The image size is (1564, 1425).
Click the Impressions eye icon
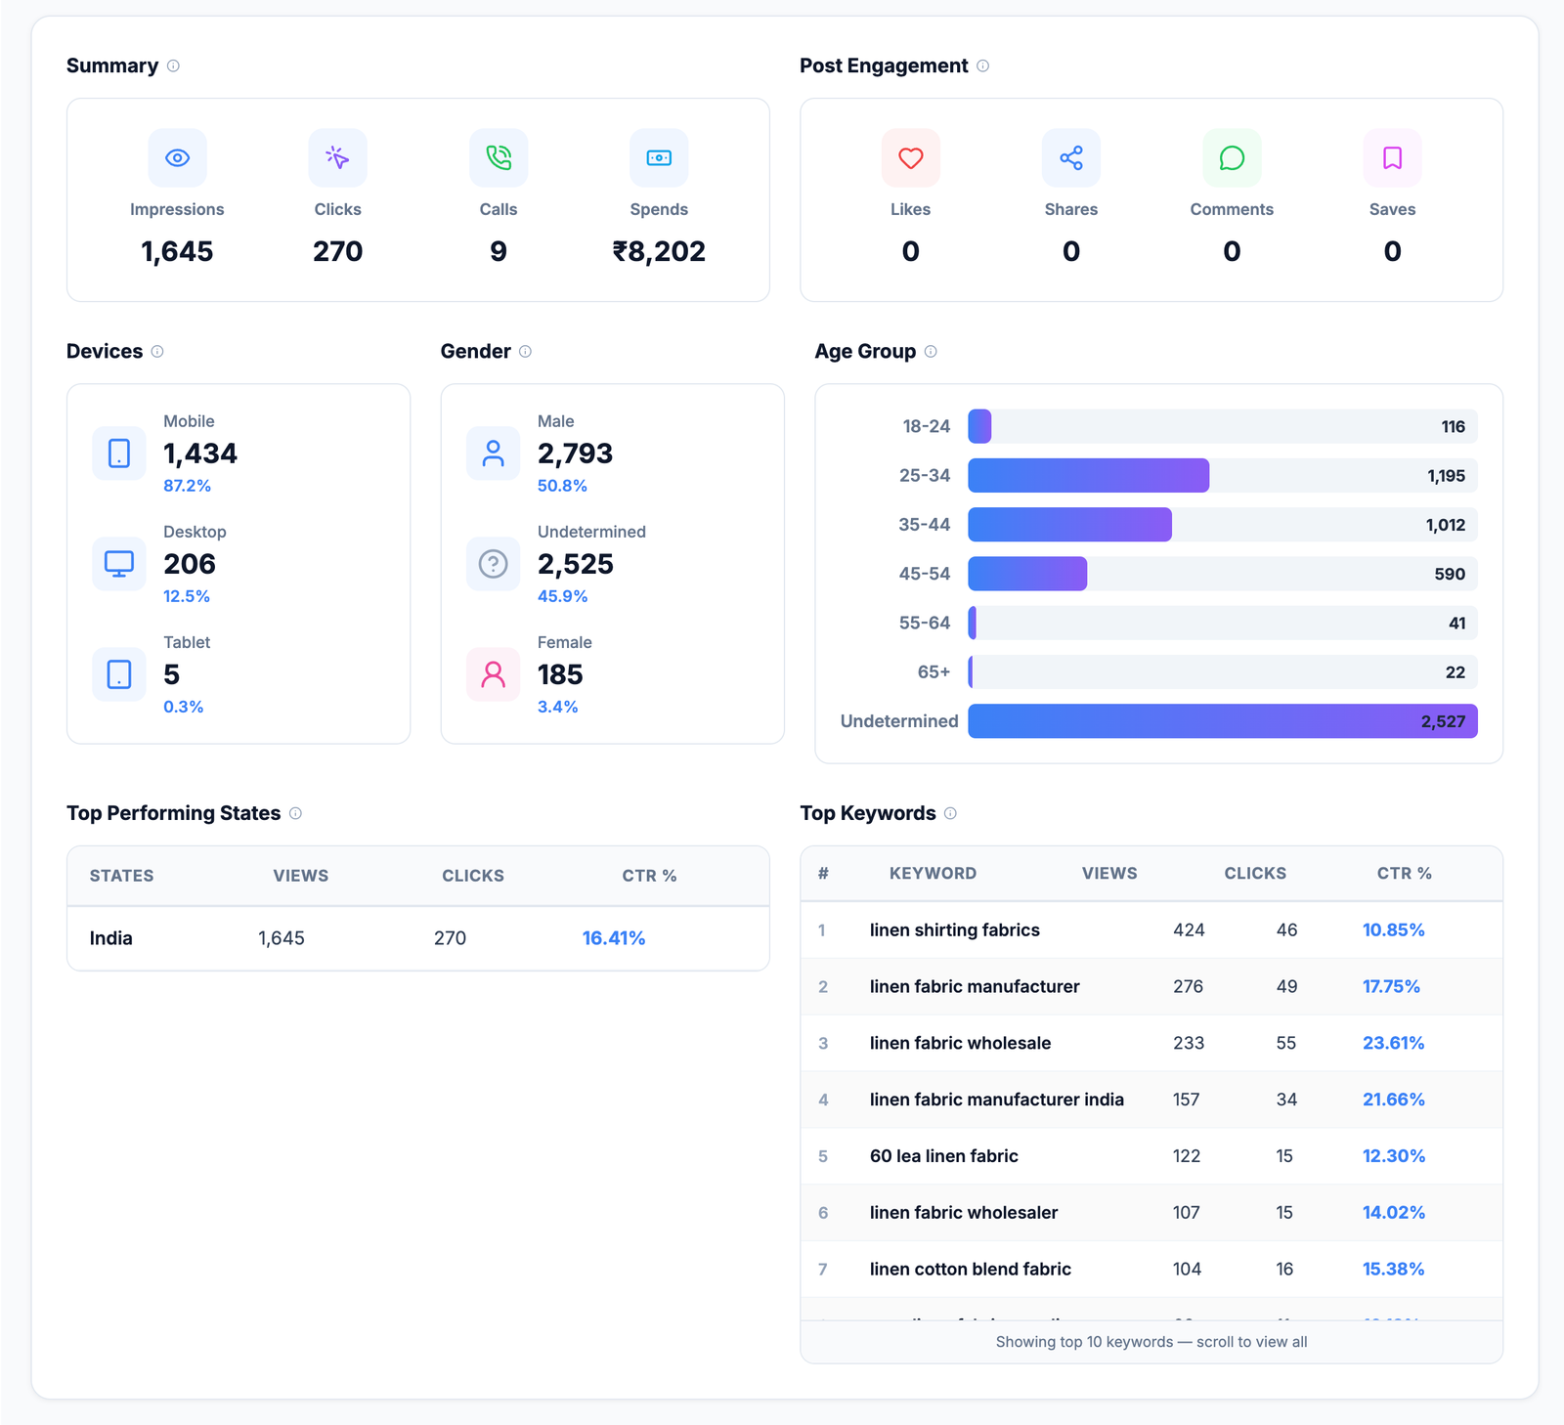[177, 157]
